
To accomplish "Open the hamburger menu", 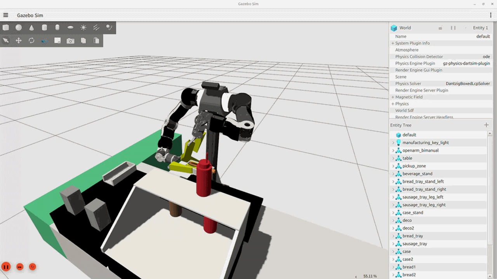I will tap(6, 15).
